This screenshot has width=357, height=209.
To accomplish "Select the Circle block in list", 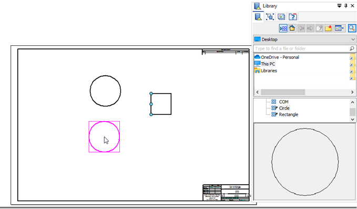I will click(x=284, y=108).
